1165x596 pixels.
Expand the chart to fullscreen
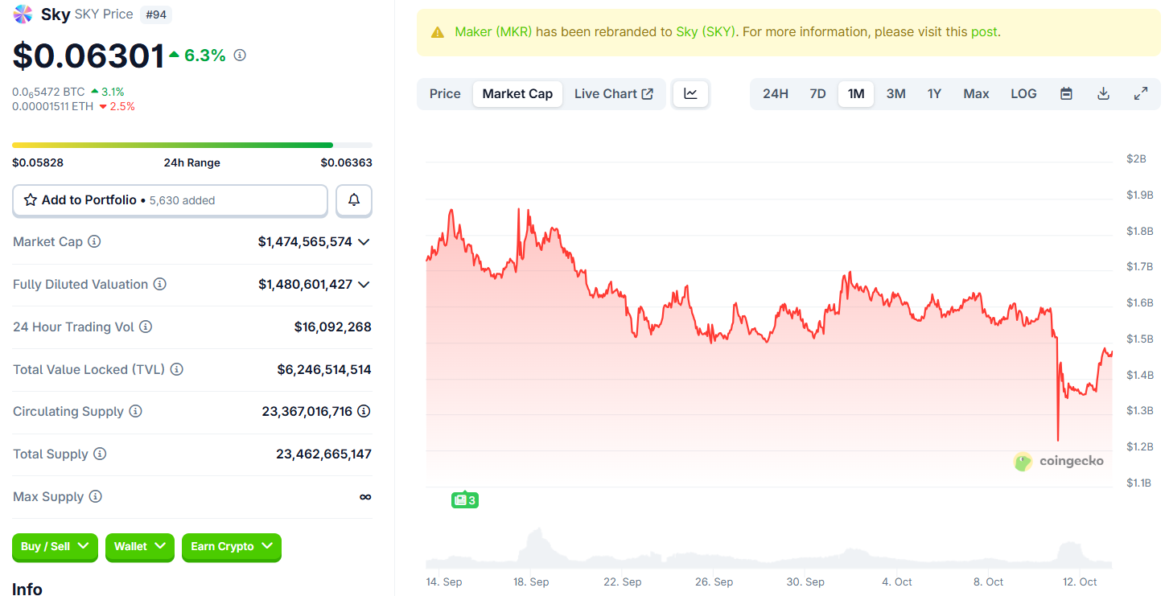pos(1141,93)
